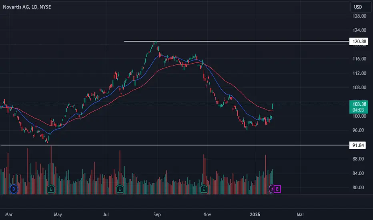Click the "Mar" label after 2025
Viewport: 373px width, 220px height.
coord(300,214)
